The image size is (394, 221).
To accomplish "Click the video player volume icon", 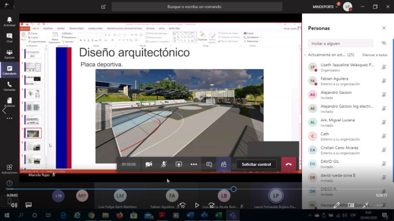I will pos(14,205).
